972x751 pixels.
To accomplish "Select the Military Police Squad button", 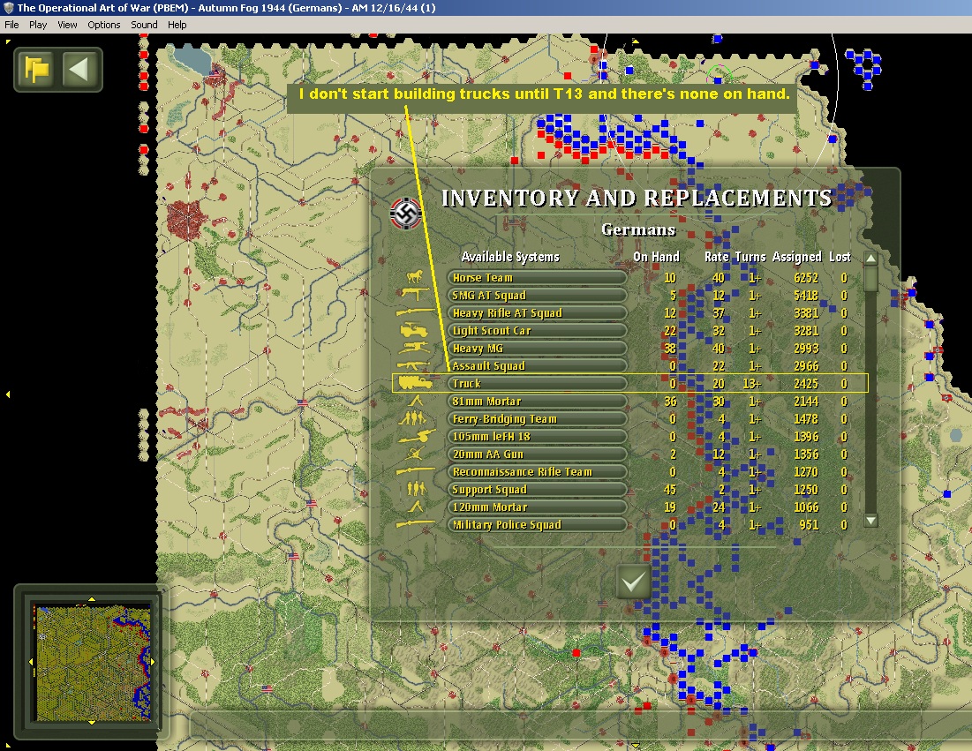I will (x=537, y=525).
